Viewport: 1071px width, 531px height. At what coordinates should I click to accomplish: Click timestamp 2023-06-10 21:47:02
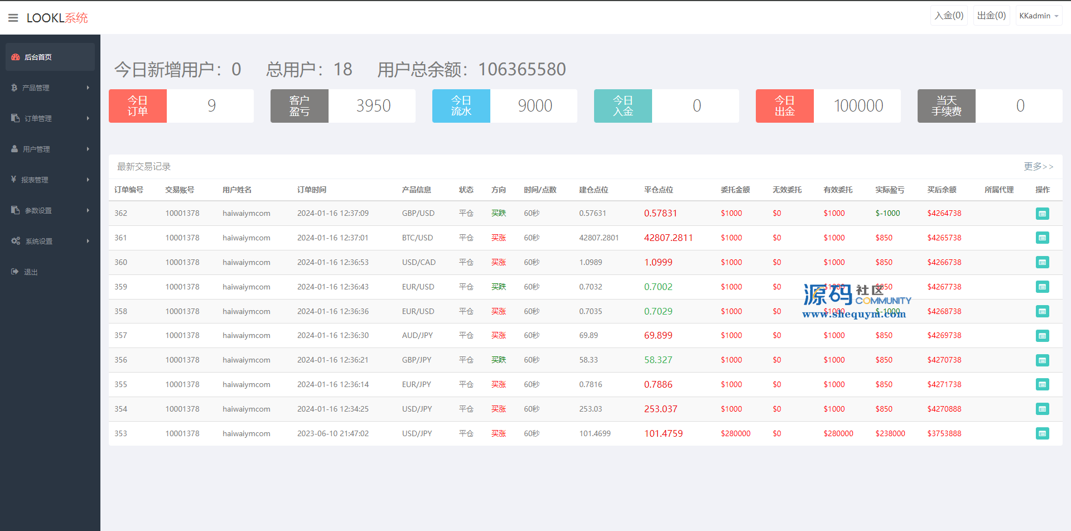pyautogui.click(x=333, y=433)
